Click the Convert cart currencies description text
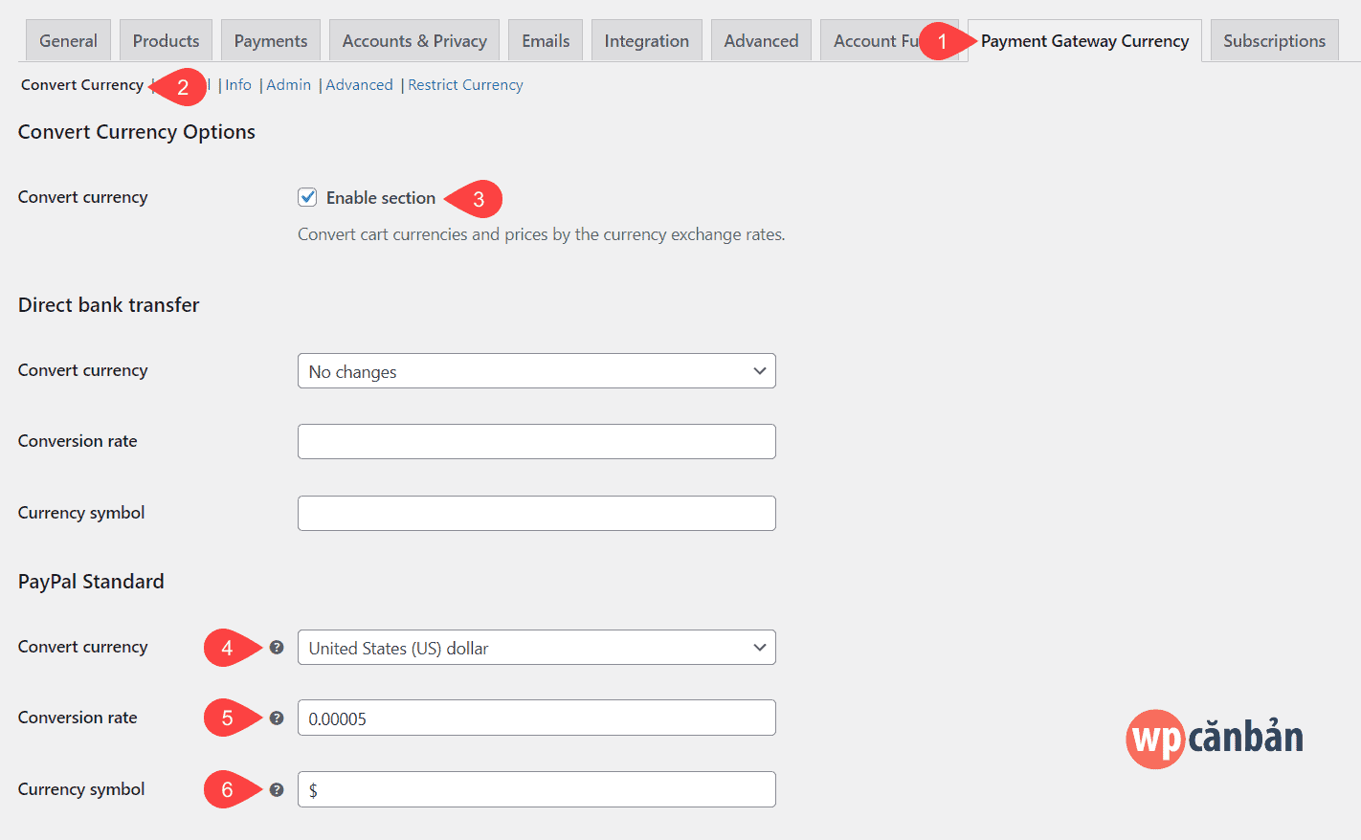The width and height of the screenshot is (1361, 840). click(x=542, y=234)
